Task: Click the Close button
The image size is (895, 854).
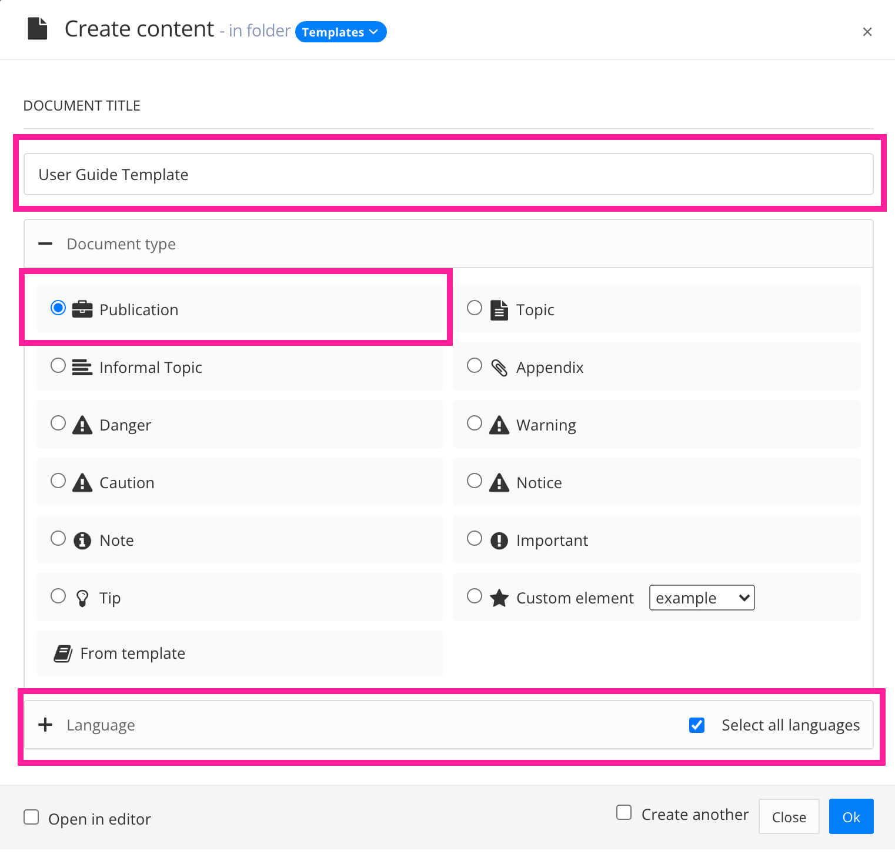Action: click(789, 816)
